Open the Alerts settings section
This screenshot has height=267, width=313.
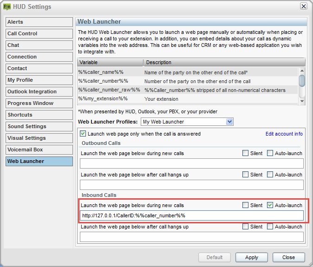click(x=39, y=22)
